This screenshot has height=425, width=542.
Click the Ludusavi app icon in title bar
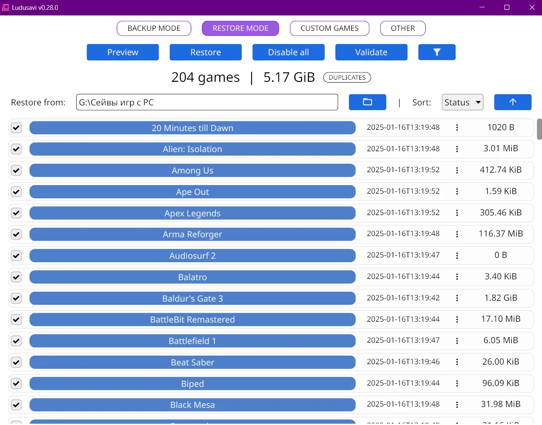(x=6, y=7)
